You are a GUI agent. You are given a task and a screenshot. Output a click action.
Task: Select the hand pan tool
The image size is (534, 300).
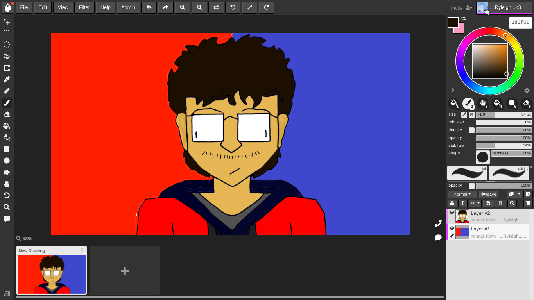click(7, 184)
